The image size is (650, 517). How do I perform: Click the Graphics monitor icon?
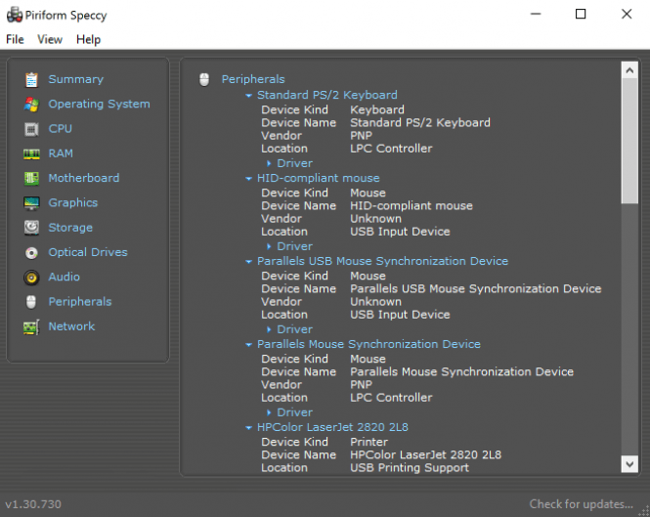click(x=31, y=203)
